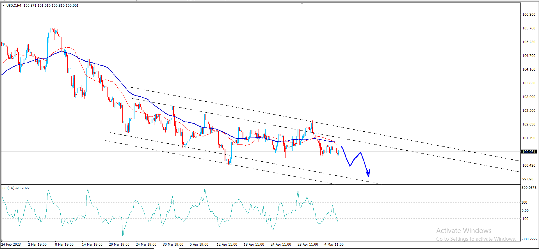
Task: Click the 102.030 price axis label
Action: pyautogui.click(x=528, y=124)
